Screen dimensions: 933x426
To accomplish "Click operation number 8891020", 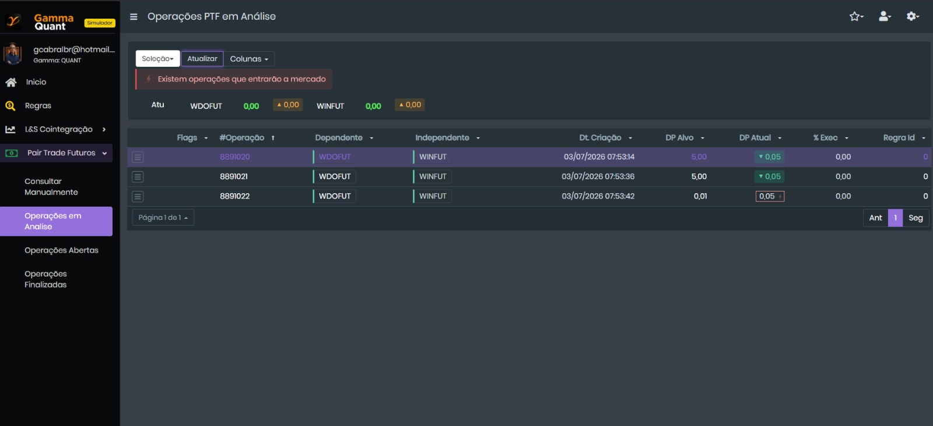I will (x=235, y=157).
